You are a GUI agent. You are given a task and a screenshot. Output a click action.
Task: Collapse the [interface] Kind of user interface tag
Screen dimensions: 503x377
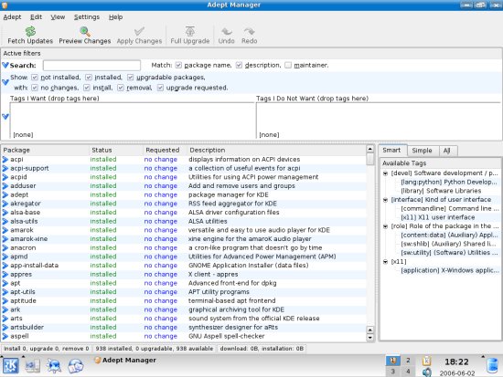pos(385,200)
